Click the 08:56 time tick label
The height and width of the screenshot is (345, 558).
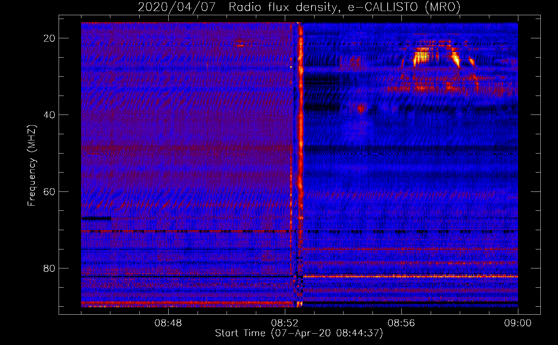point(401,323)
